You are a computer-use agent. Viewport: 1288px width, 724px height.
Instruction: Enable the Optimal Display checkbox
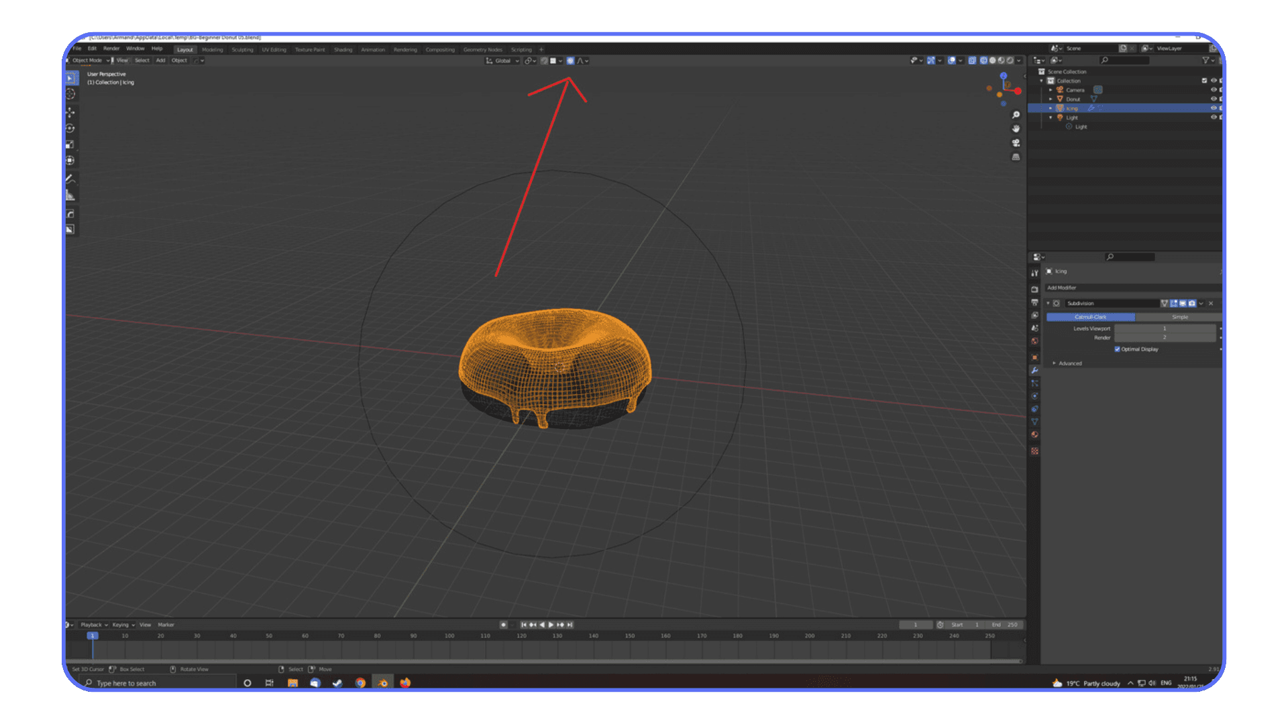(x=1117, y=349)
